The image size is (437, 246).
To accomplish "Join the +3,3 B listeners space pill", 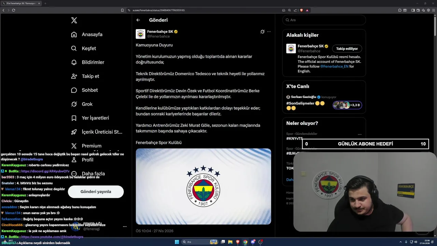I will 348,105.
